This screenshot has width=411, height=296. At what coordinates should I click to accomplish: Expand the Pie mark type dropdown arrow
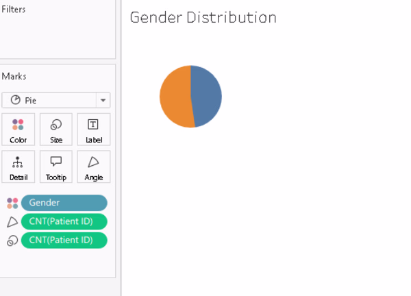click(x=103, y=100)
